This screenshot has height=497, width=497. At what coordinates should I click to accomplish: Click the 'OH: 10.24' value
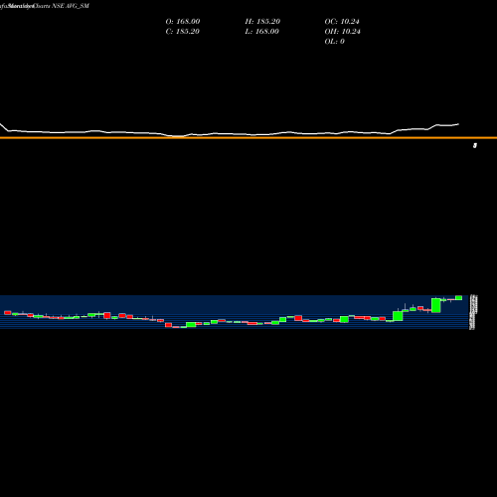pyautogui.click(x=343, y=32)
